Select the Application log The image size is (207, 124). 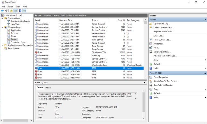pyautogui.click(x=16, y=30)
